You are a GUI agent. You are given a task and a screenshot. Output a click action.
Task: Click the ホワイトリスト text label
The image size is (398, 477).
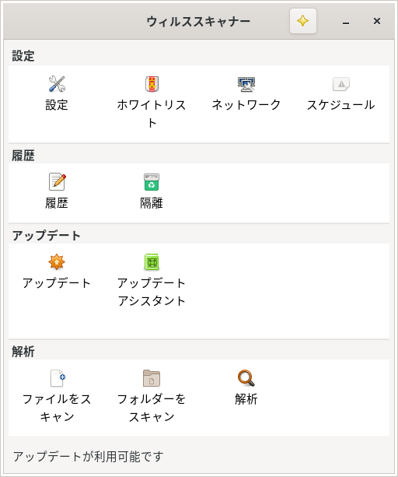[x=152, y=114]
